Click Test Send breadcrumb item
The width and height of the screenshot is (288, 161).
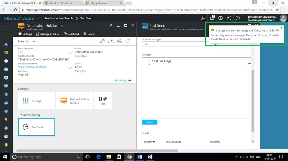(x=86, y=18)
